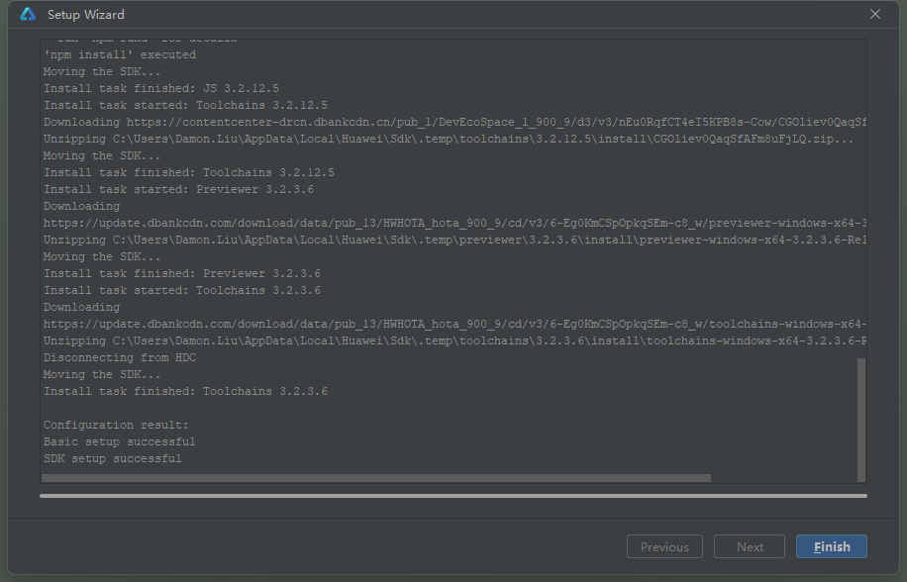Image resolution: width=907 pixels, height=582 pixels.
Task: Click the vertical scrollbar thumb in log
Action: tap(861, 420)
